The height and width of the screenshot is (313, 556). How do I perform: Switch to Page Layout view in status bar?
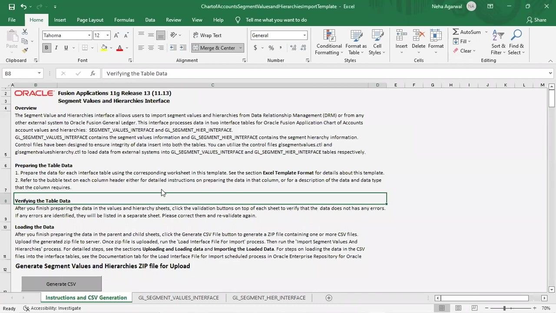click(458, 308)
